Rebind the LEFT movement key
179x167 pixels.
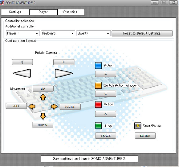[16, 106]
